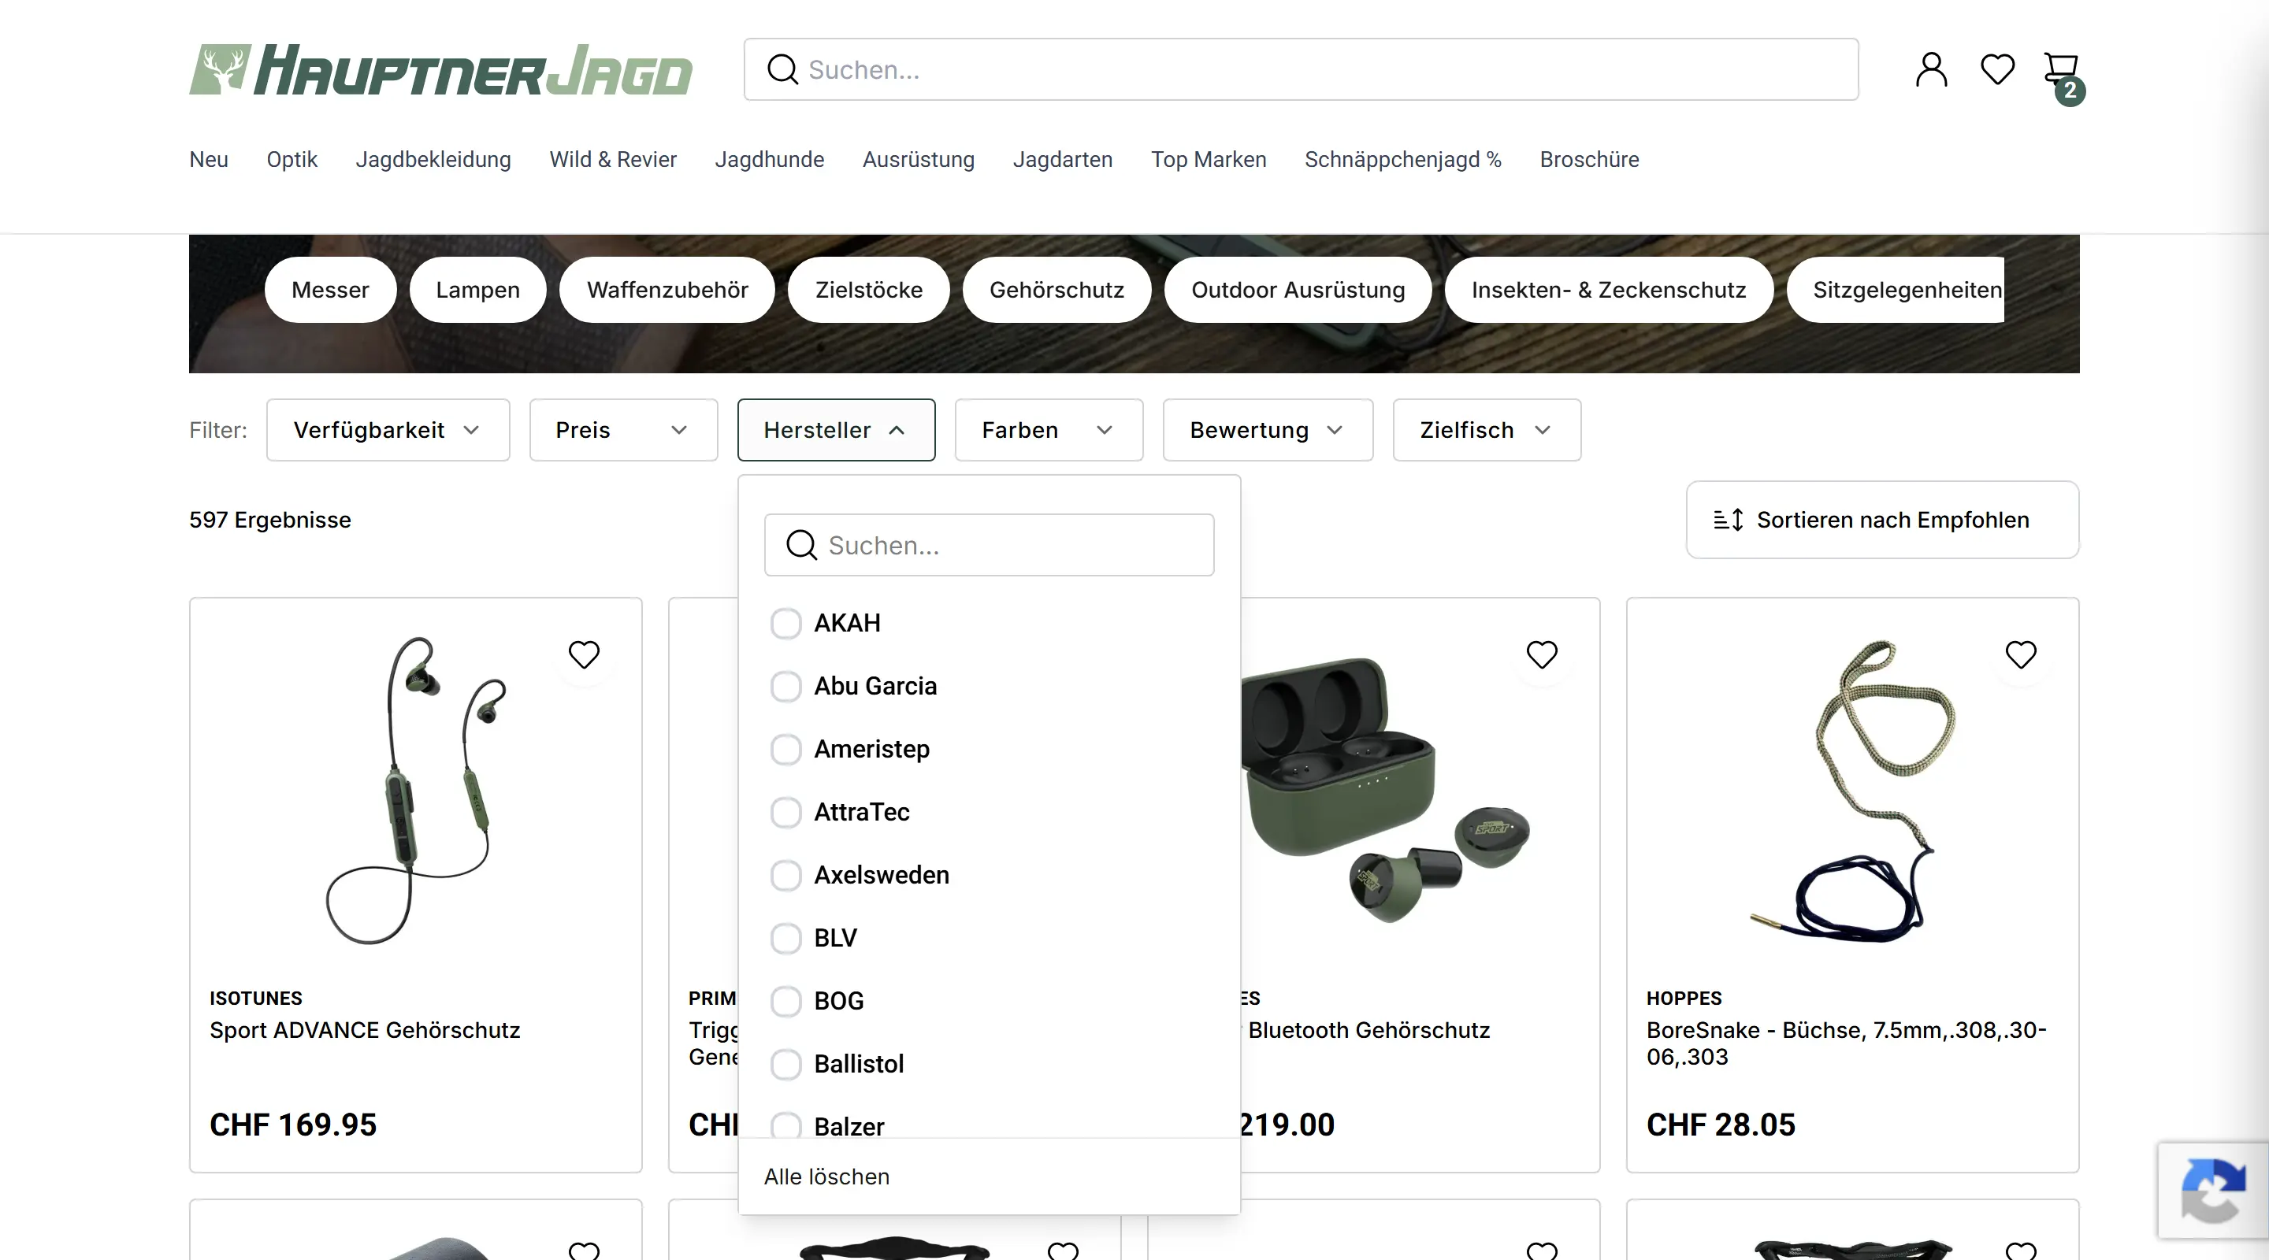Open the Hoppes BoreSnake product image

click(1852, 790)
